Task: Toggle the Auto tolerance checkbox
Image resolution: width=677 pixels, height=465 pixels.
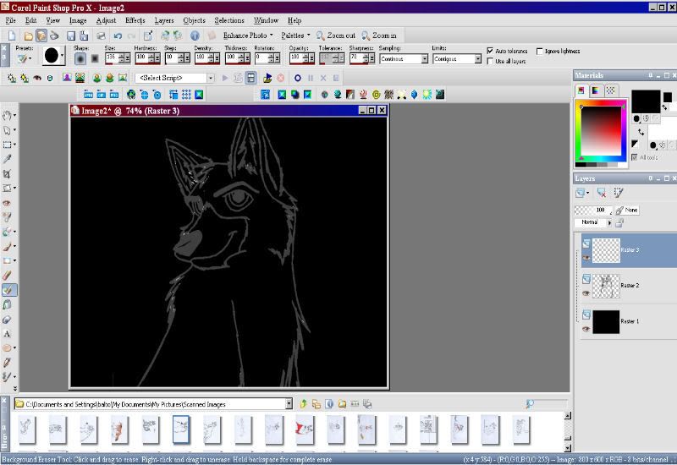Action: point(490,51)
